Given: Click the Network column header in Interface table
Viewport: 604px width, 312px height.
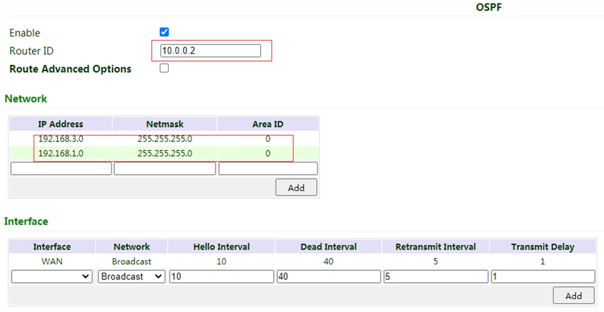Looking at the screenshot, I should pos(131,247).
